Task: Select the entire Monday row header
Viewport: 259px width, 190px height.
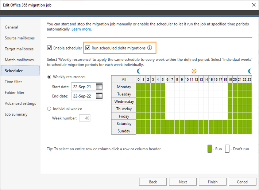Action: 124,87
